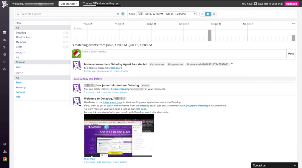302x168 pixels.
Task: Open the date range dropdown
Action: point(166,14)
